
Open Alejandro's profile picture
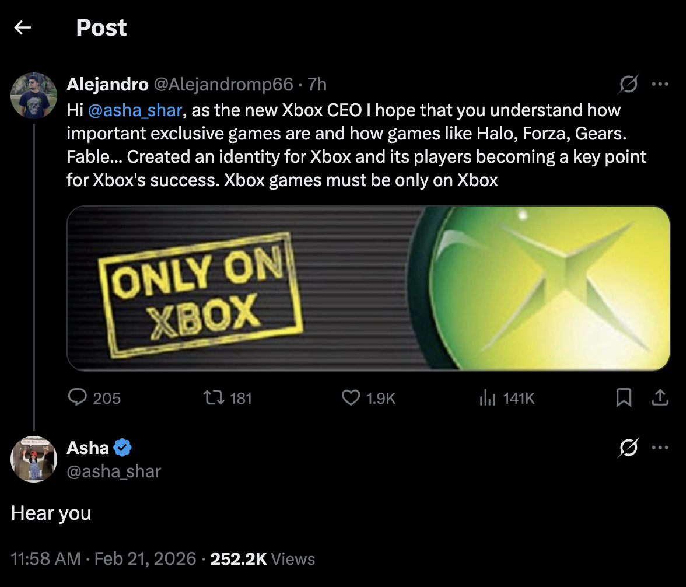pyautogui.click(x=33, y=95)
